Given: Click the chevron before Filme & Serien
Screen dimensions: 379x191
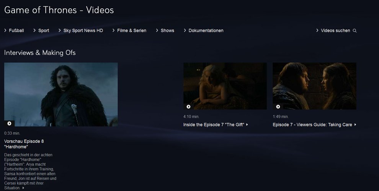Looking at the screenshot, I should [x=113, y=31].
